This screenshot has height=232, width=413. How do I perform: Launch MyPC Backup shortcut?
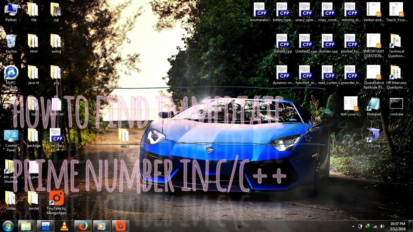pos(11,77)
